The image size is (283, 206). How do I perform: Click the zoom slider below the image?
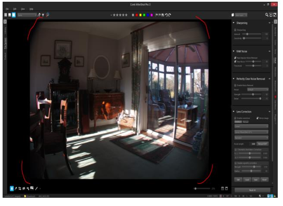[202, 189]
